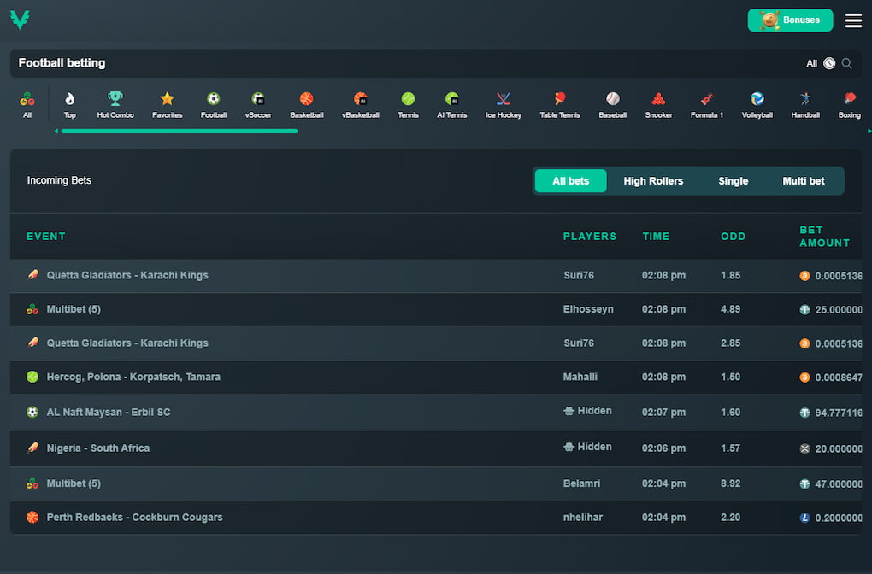Open Perth Redbacks - Cockburn Cougars event
Screen dimensions: 872x574
click(435, 518)
